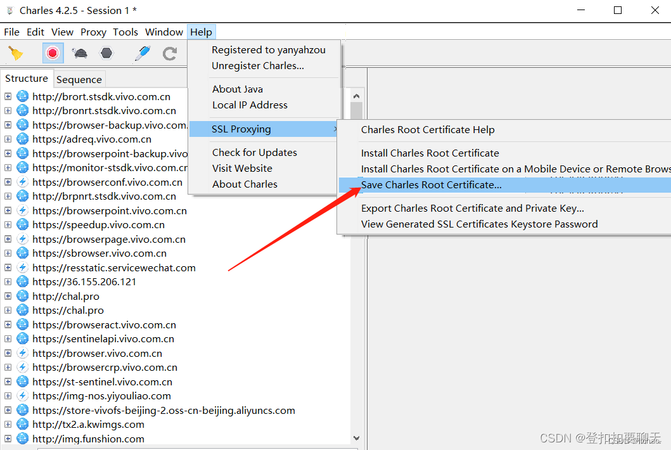The image size is (671, 450).
Task: Expand the http://brort.stsdk.vivo.com.cn node
Action: click(x=8, y=96)
